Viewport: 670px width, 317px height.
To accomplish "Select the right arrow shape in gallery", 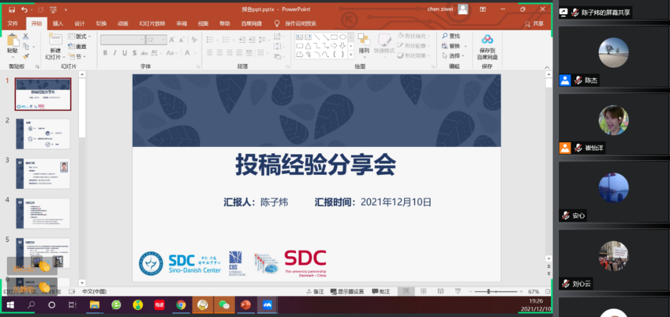I will pyautogui.click(x=334, y=45).
